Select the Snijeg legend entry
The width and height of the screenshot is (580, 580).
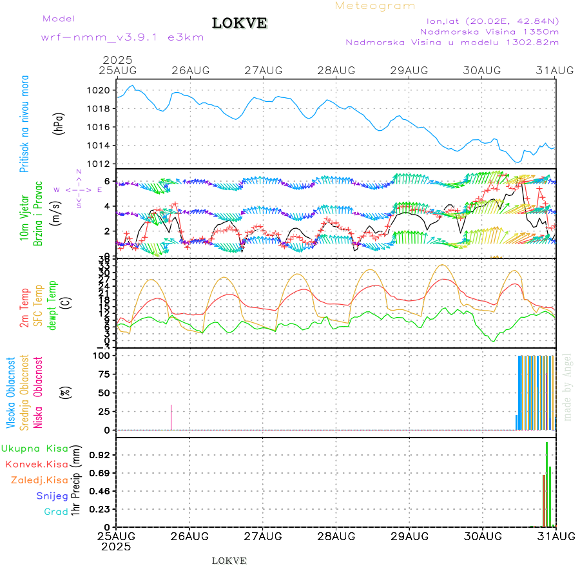[54, 496]
